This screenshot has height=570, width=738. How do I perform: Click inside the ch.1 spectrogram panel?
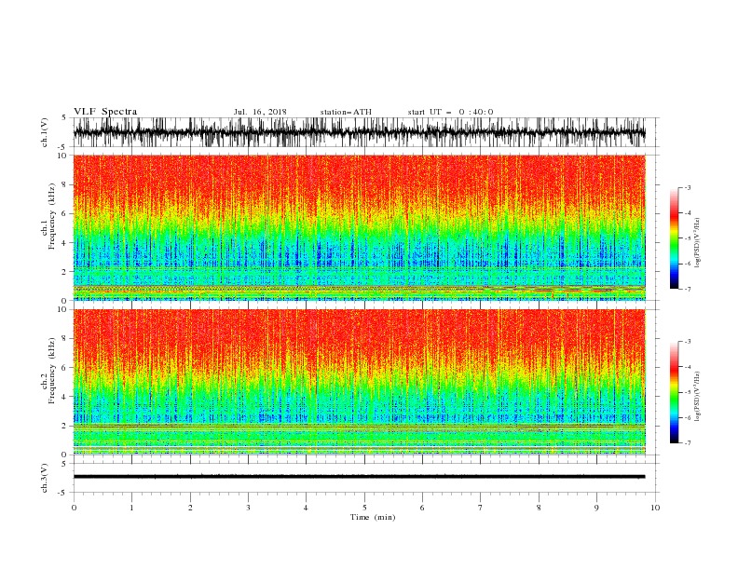(x=359, y=227)
